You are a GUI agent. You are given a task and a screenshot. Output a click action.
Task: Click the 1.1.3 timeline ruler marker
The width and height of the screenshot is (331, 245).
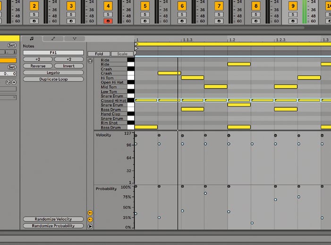(x=187, y=40)
